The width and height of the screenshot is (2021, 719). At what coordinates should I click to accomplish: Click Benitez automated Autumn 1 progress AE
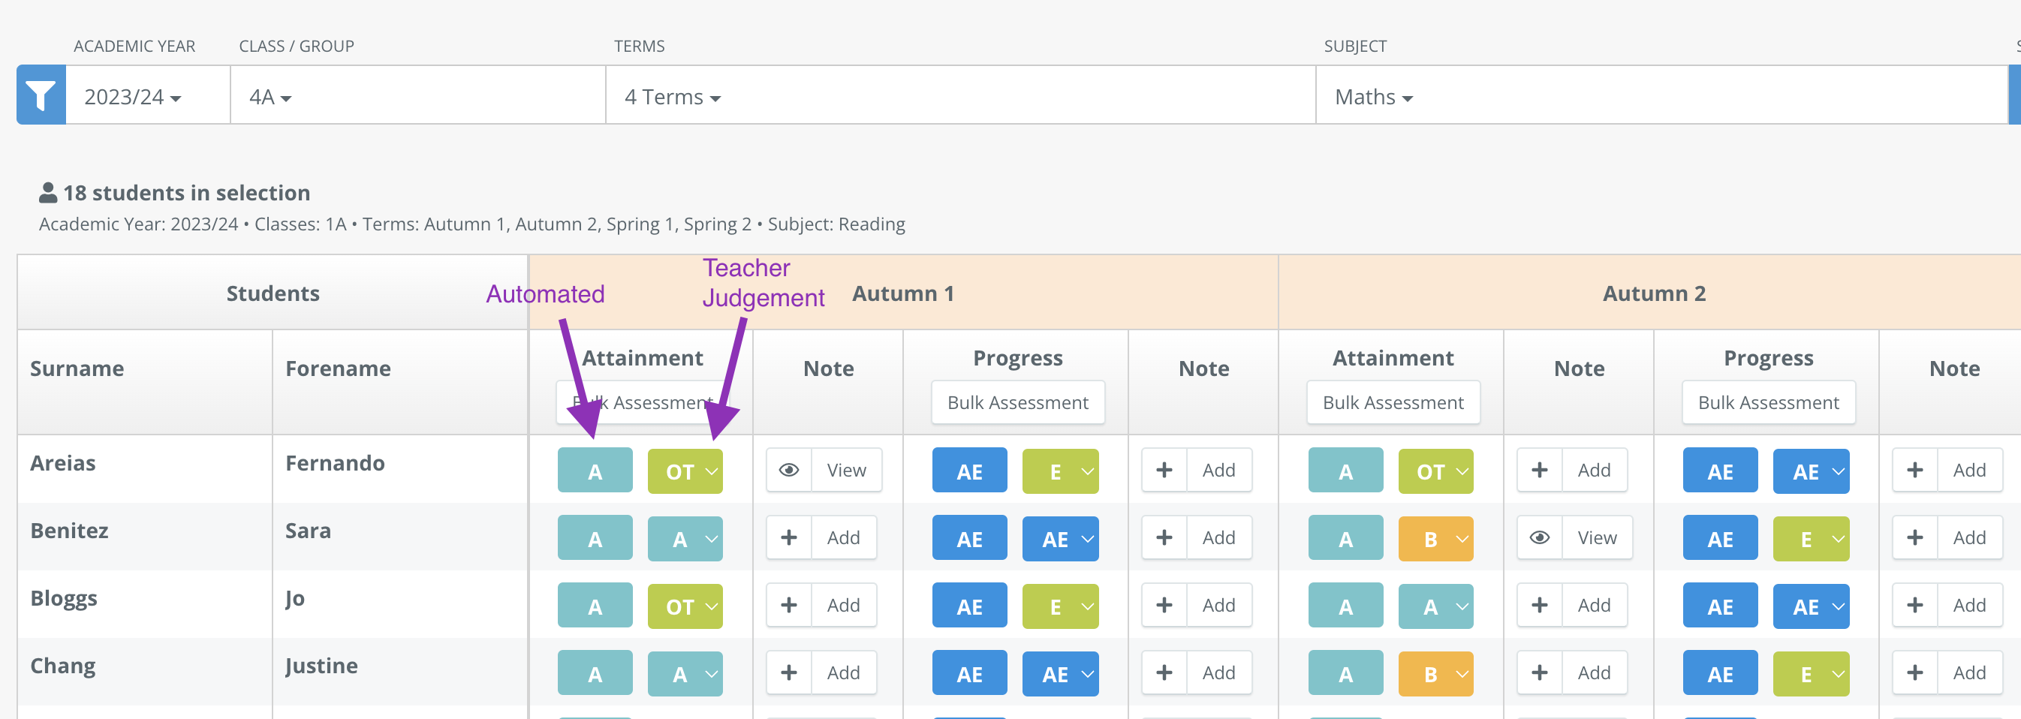click(x=970, y=538)
